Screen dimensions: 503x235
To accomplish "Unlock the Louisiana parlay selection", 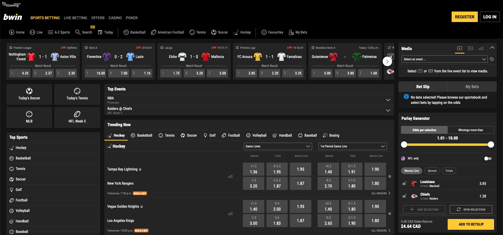I will pos(405,183).
